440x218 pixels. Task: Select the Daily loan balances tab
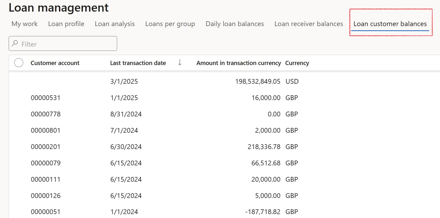click(x=235, y=24)
